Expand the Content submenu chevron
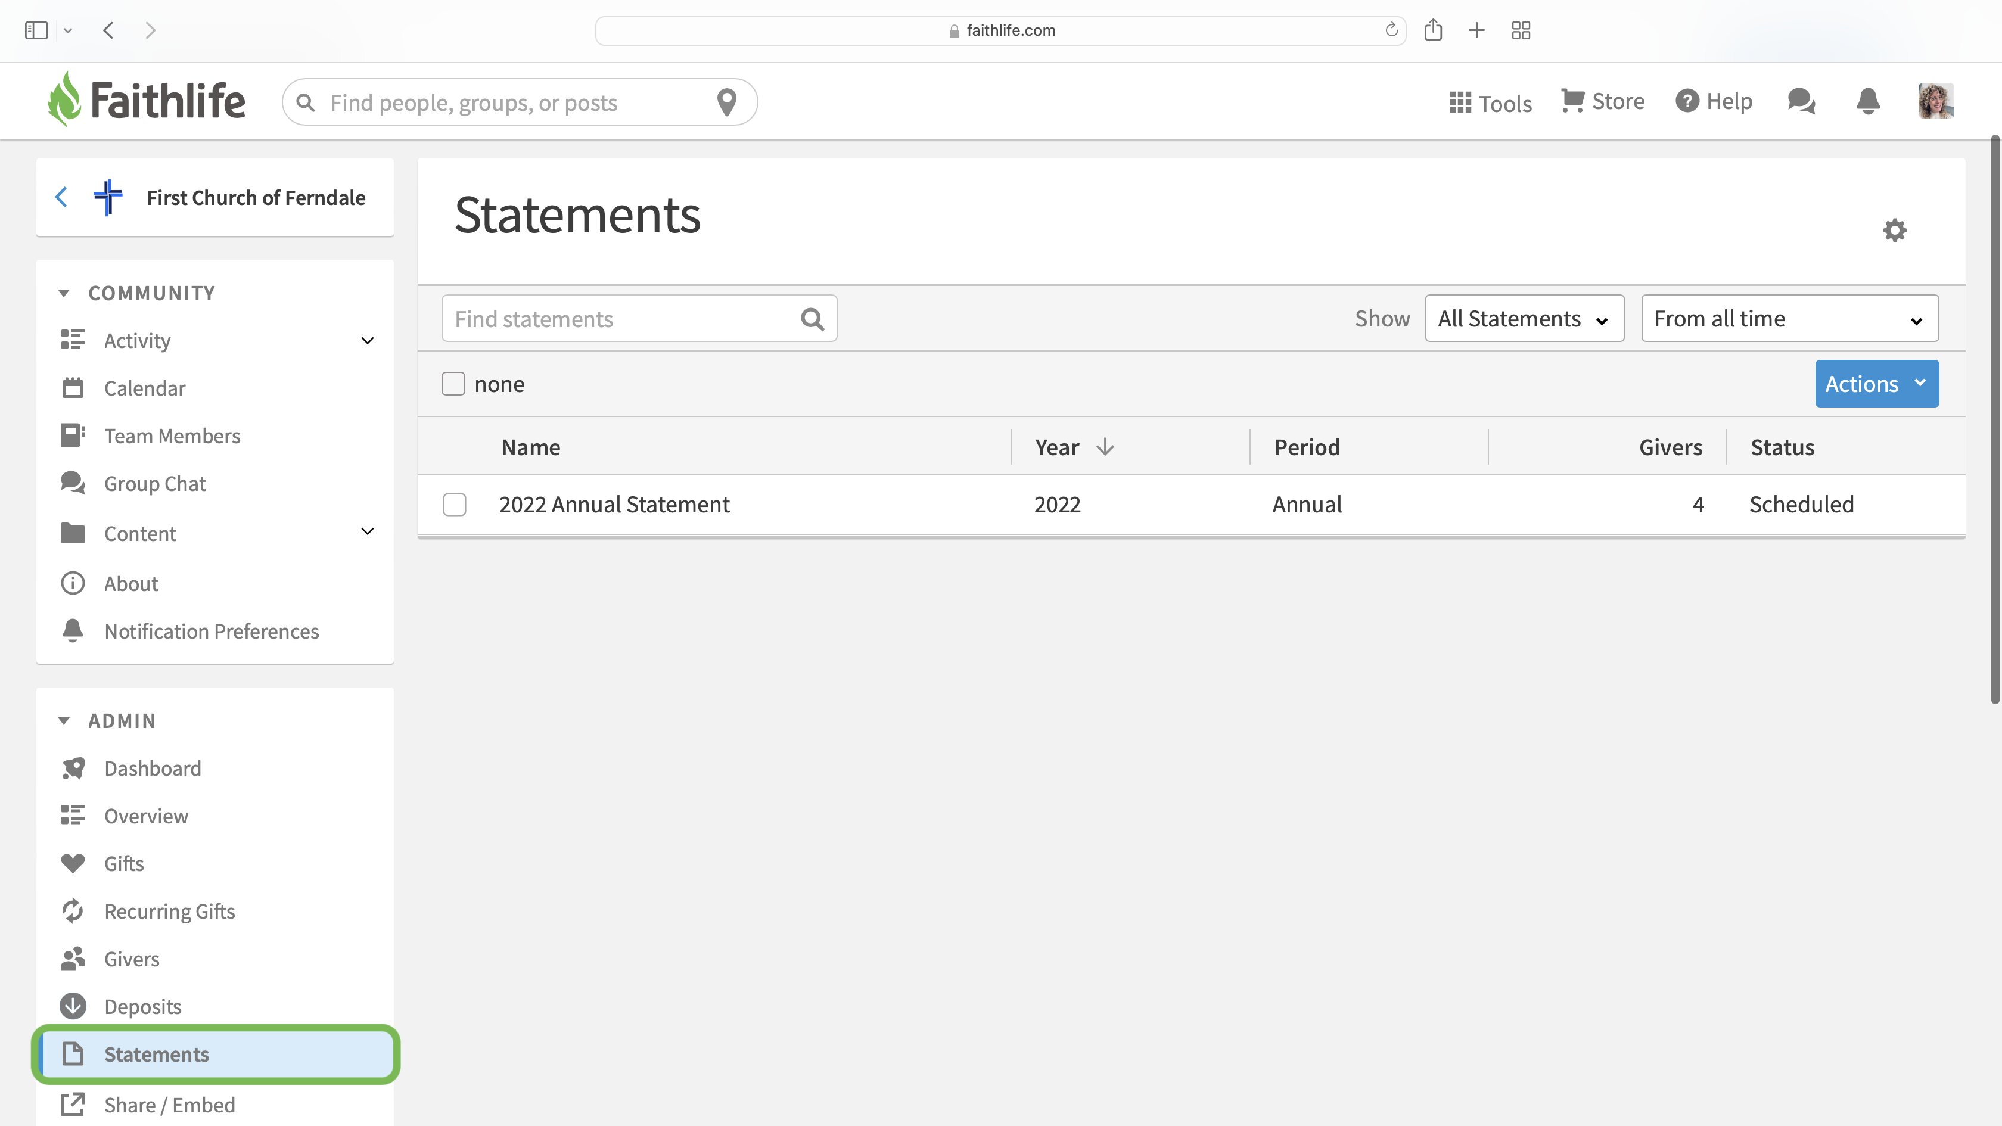Screen dimensions: 2002x1126 pos(368,531)
